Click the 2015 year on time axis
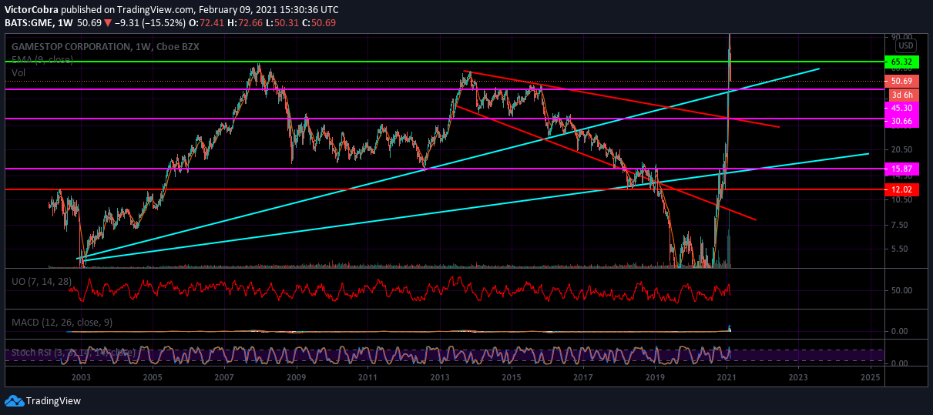Screen dimensions: 933x415 pyautogui.click(x=512, y=378)
